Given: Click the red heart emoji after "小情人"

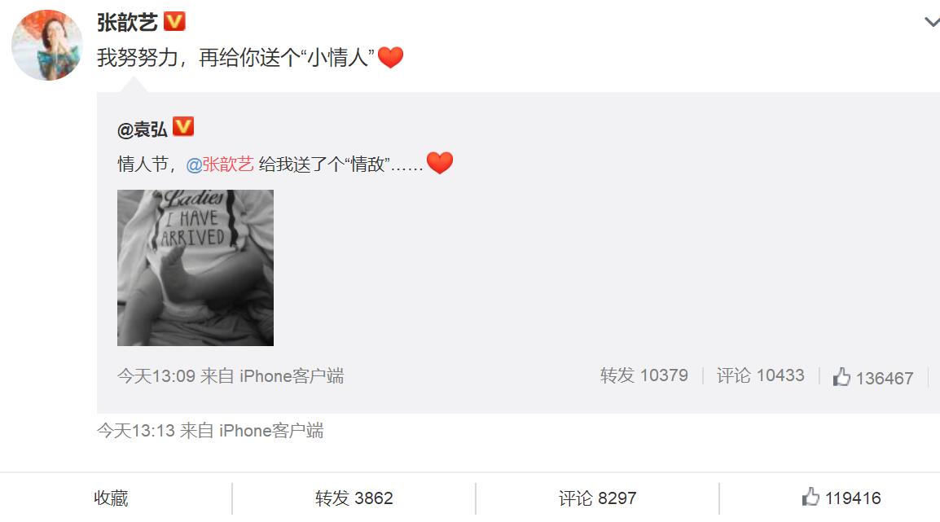Looking at the screenshot, I should (x=390, y=58).
